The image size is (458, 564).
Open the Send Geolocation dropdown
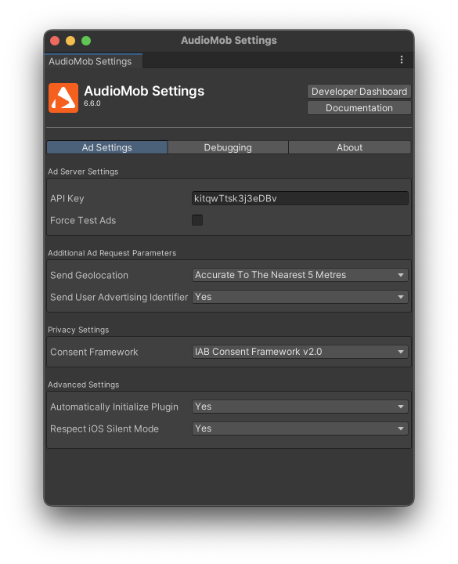pyautogui.click(x=300, y=275)
